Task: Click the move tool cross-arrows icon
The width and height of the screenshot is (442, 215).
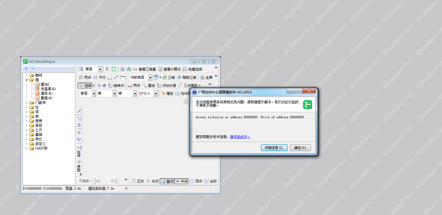Action: click(79, 132)
